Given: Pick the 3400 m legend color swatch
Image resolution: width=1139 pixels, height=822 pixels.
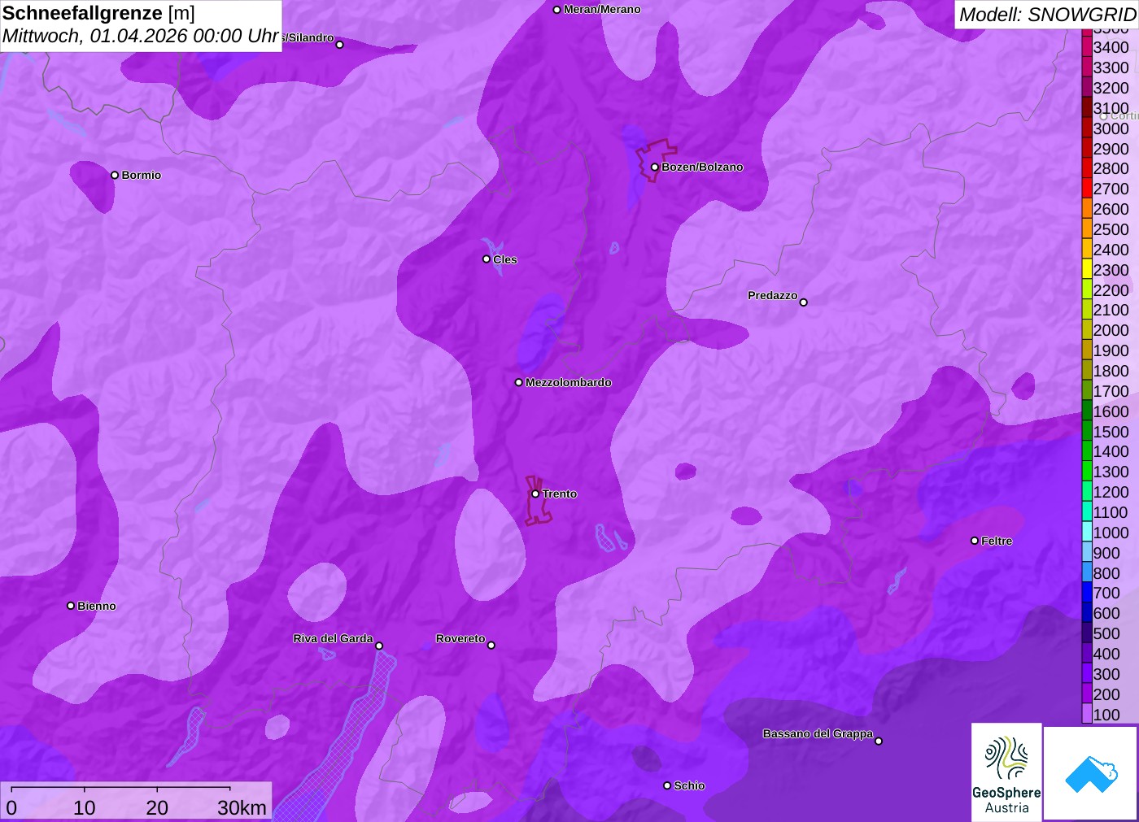Looking at the screenshot, I should (x=1087, y=47).
